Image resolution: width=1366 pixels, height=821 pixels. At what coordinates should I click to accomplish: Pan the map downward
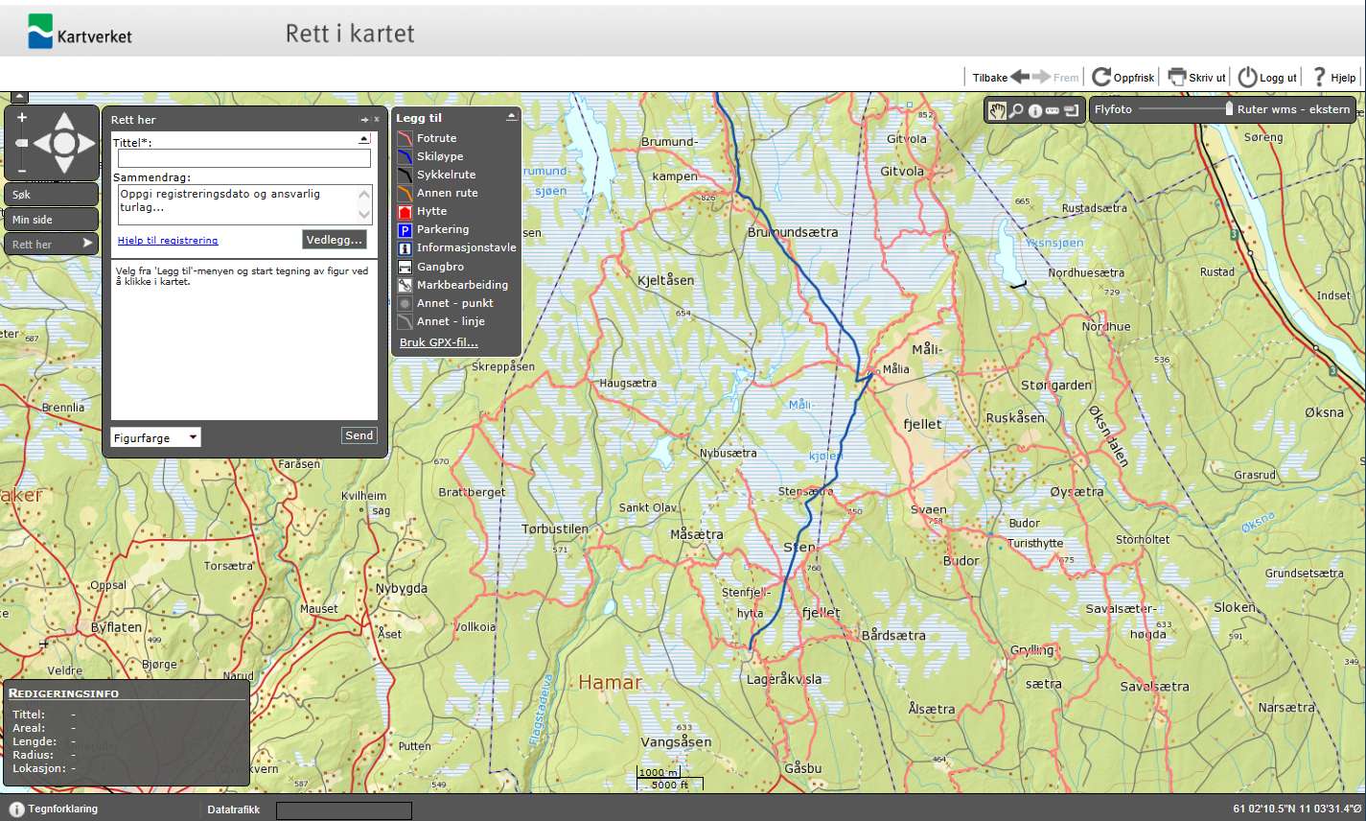(x=63, y=165)
